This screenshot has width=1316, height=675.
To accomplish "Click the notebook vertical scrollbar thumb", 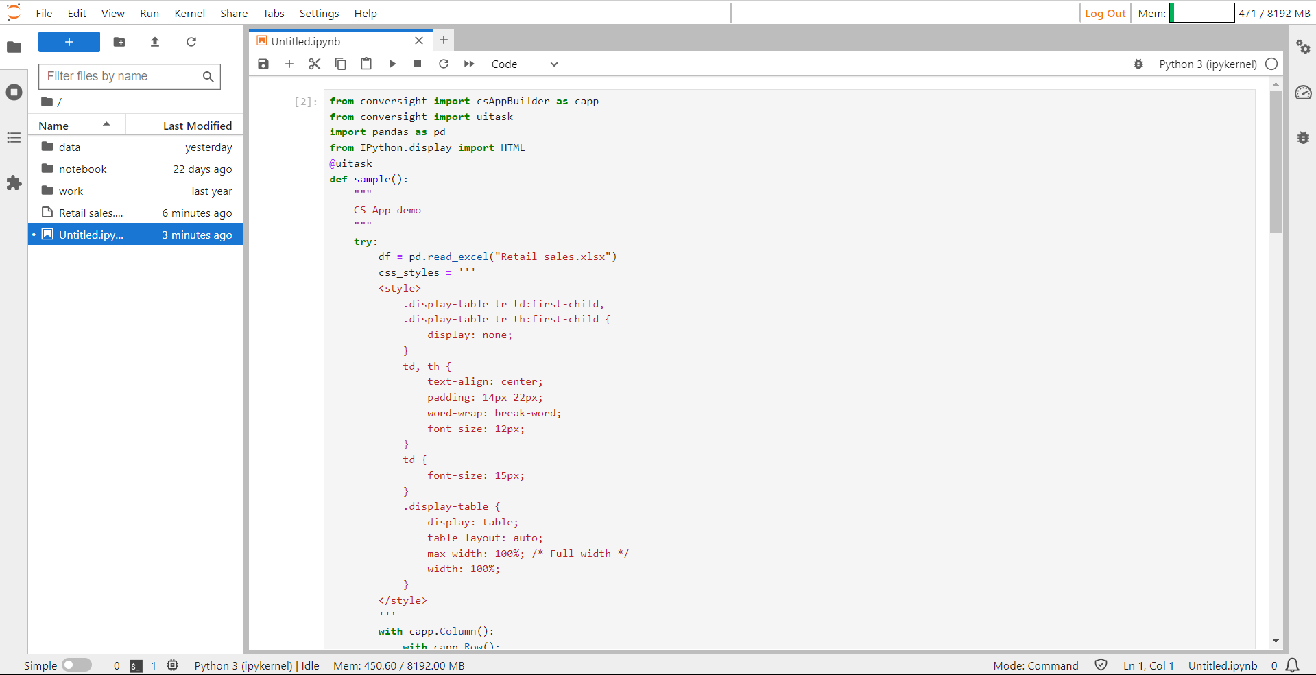I will 1276,161.
